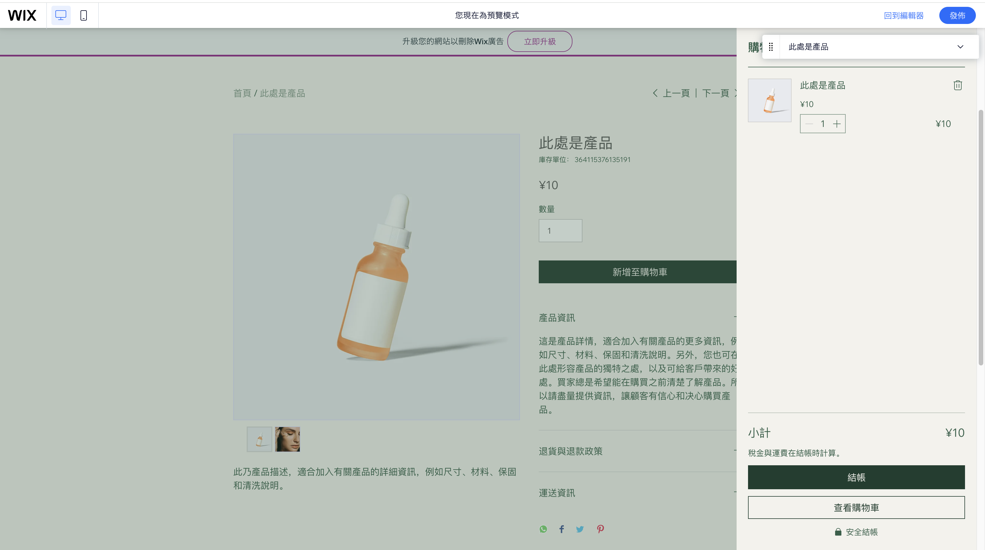Image resolution: width=985 pixels, height=550 pixels.
Task: Click the 首頁 breadcrumb link
Action: 242,93
